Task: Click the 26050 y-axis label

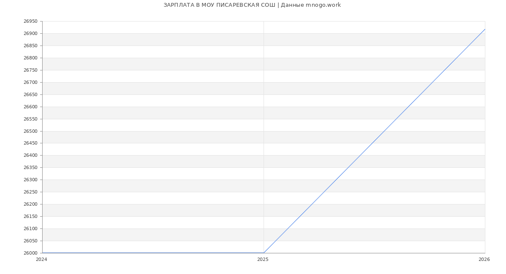Action: click(30, 241)
